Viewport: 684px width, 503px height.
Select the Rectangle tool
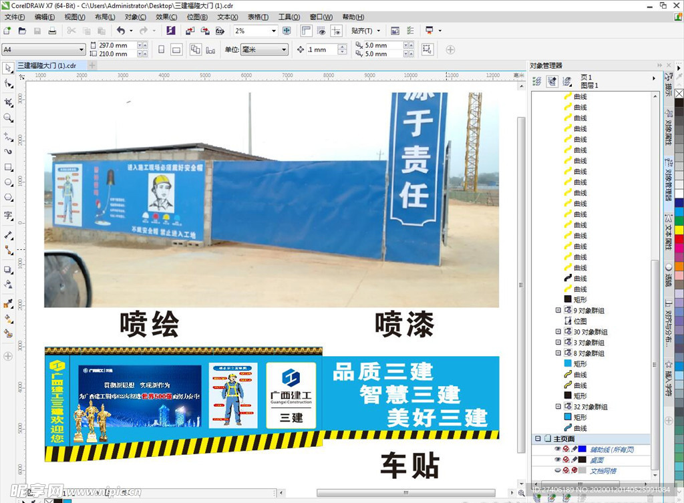pos(8,167)
